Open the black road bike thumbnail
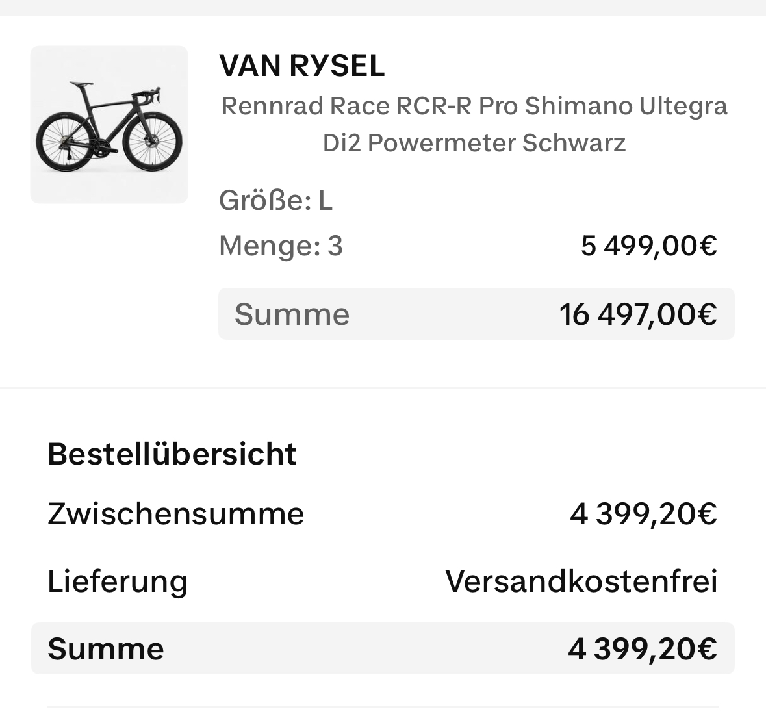The width and height of the screenshot is (766, 714). (x=109, y=125)
